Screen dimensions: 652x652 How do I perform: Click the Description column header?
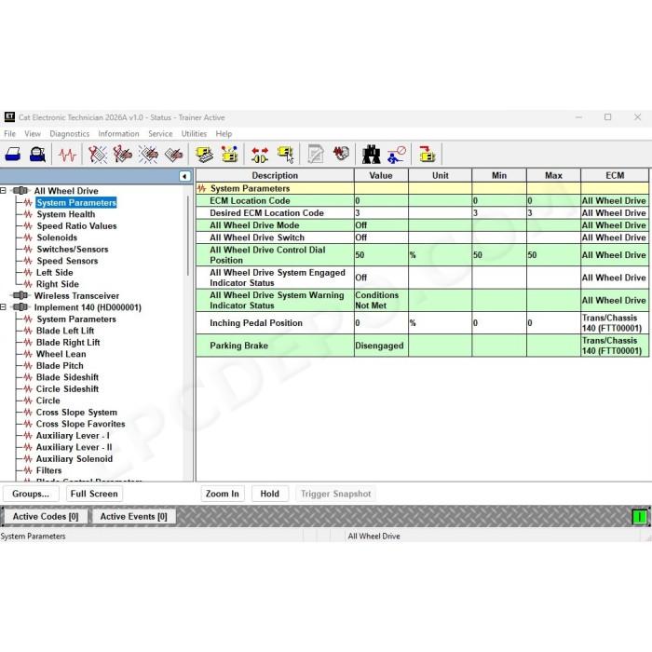(275, 175)
